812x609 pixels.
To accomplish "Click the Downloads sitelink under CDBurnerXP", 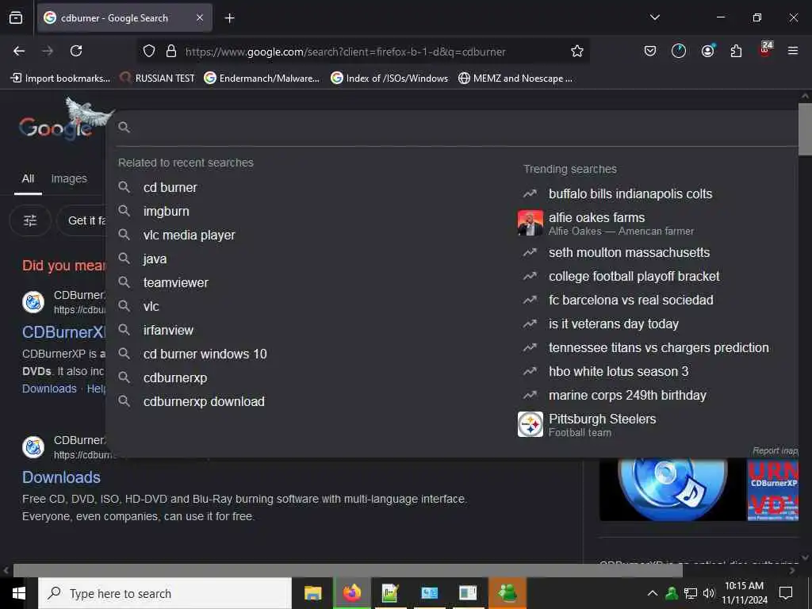I will pyautogui.click(x=49, y=389).
